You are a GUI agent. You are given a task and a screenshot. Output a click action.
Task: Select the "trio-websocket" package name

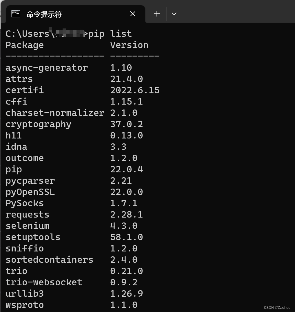44,282
